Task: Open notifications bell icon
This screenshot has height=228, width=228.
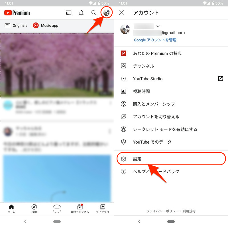Action: pos(81,13)
